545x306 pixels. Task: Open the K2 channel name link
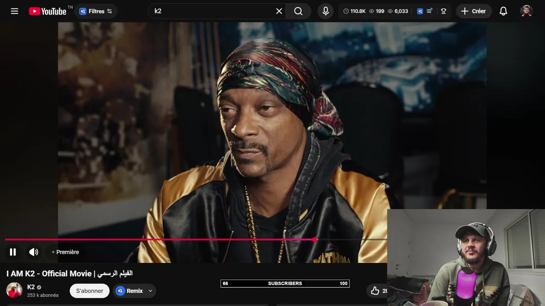pyautogui.click(x=31, y=287)
